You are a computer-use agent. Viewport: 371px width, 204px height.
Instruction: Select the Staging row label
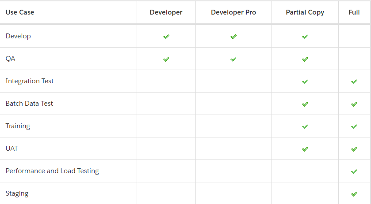click(17, 193)
